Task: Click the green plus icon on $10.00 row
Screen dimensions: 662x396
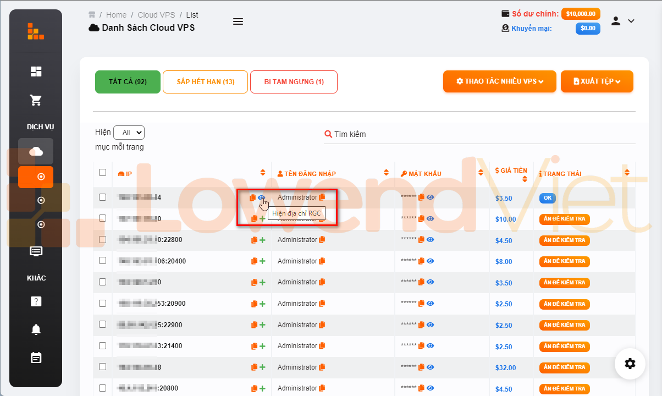Action: 262,219
